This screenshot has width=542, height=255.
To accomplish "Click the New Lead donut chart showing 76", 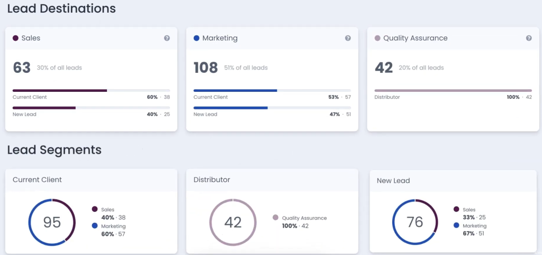I will (x=415, y=222).
